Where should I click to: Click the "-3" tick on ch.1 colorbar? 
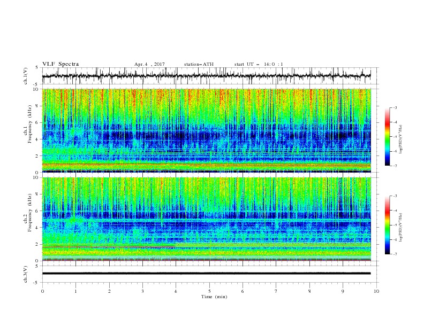(x=395, y=107)
